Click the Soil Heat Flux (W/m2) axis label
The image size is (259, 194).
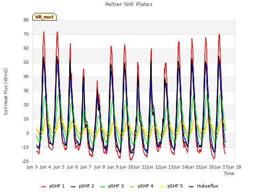click(x=6, y=91)
